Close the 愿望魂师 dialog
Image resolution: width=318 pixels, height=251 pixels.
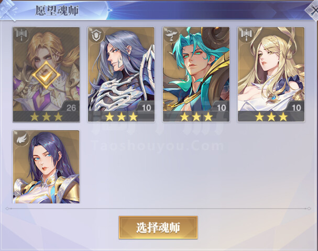pyautogui.click(x=313, y=12)
